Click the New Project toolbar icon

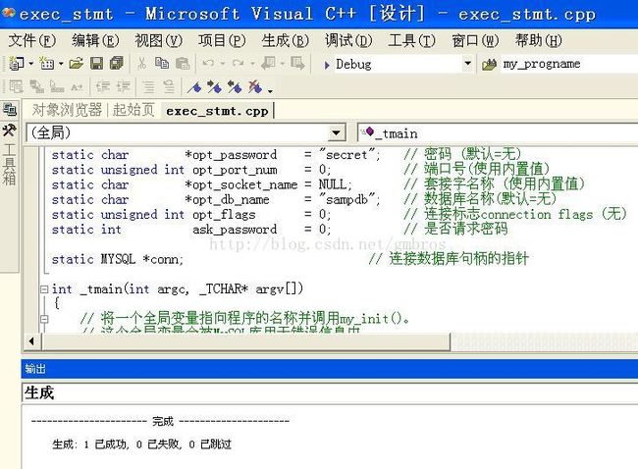pyautogui.click(x=17, y=64)
